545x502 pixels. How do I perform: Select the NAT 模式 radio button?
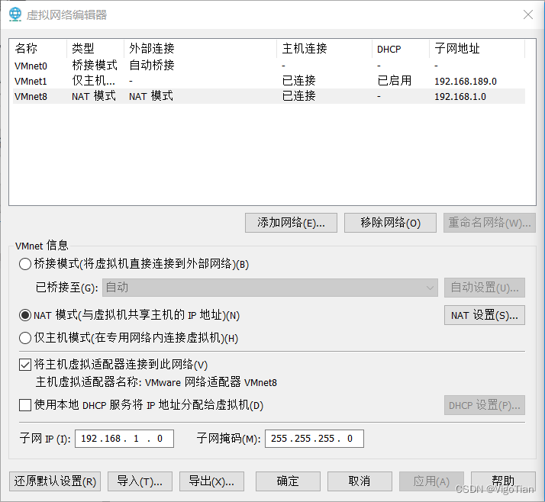coord(25,315)
